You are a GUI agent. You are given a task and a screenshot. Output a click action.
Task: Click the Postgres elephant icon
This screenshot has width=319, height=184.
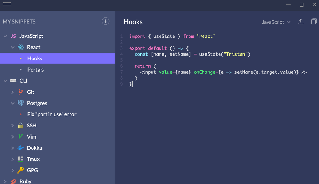pos(20,103)
